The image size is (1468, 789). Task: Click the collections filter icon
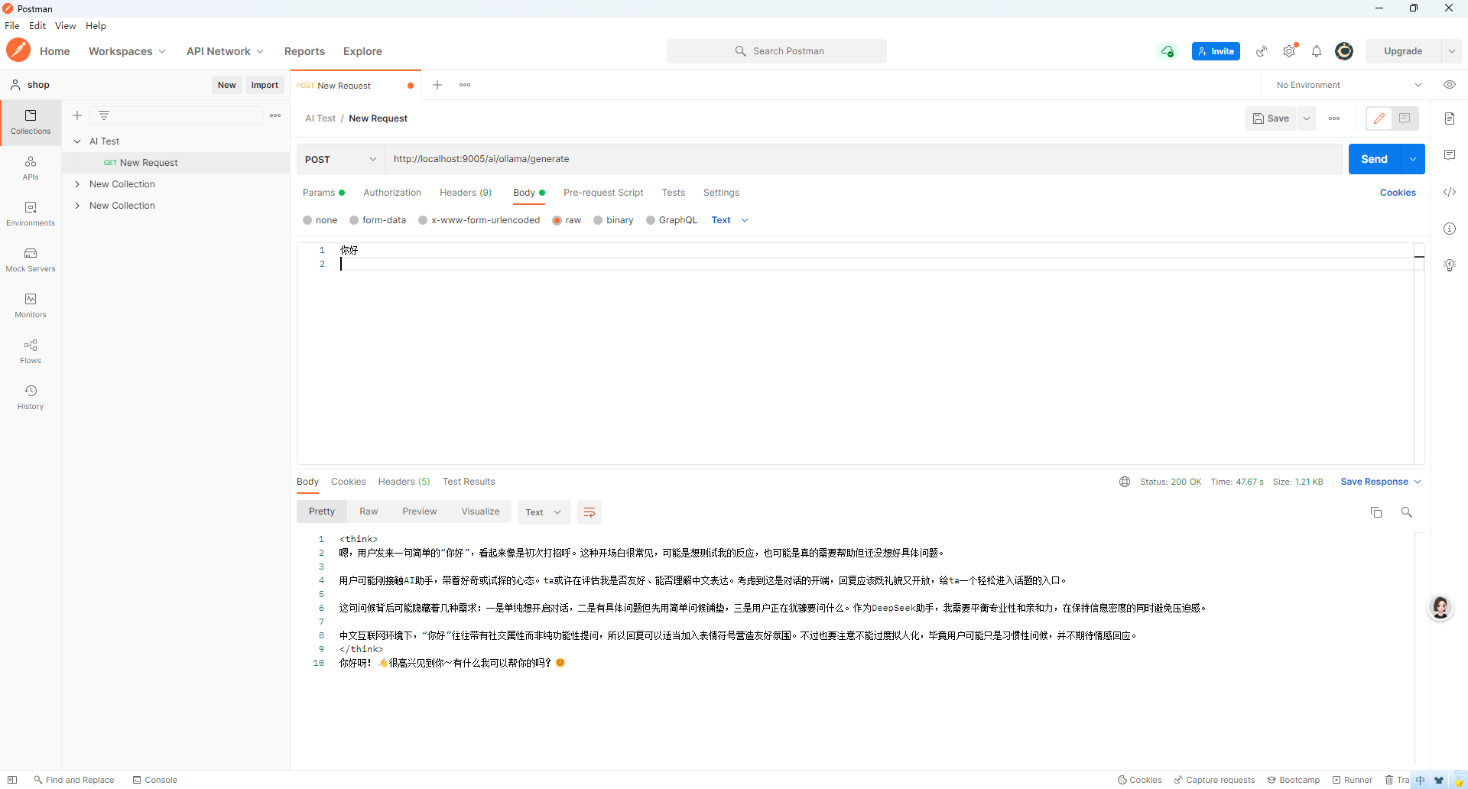coord(104,115)
